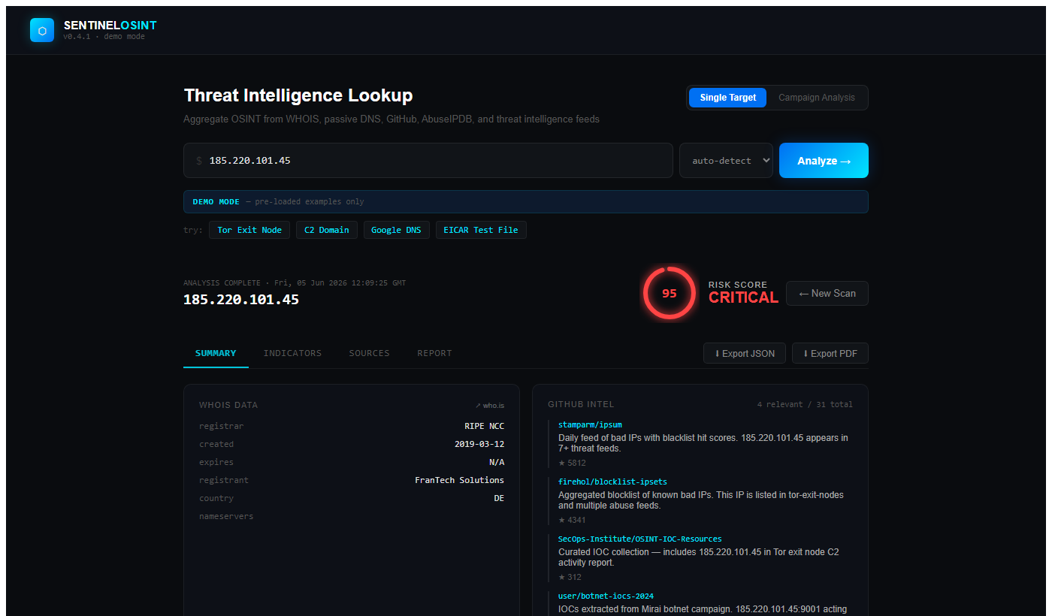Open the Indicators tab
This screenshot has width=1052, height=616.
[292, 353]
